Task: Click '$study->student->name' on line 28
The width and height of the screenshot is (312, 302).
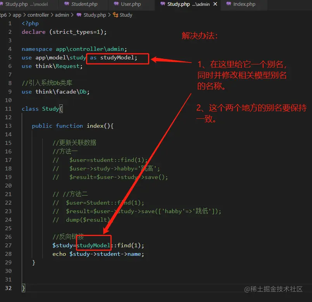Action: [x=105, y=254]
